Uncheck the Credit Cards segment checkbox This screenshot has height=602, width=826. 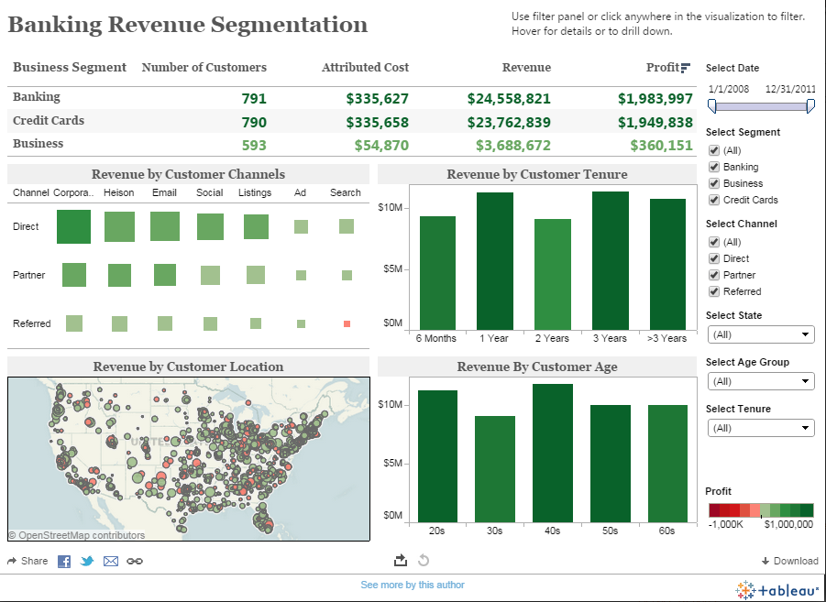point(714,200)
